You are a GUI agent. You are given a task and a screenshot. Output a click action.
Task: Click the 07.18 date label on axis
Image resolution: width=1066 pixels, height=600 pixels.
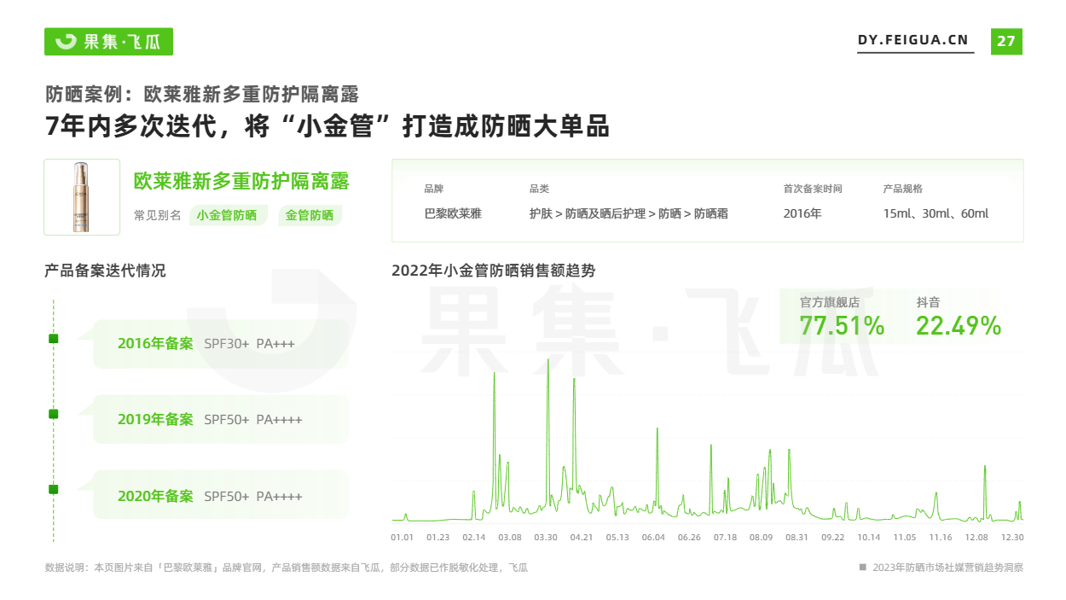pyautogui.click(x=725, y=537)
